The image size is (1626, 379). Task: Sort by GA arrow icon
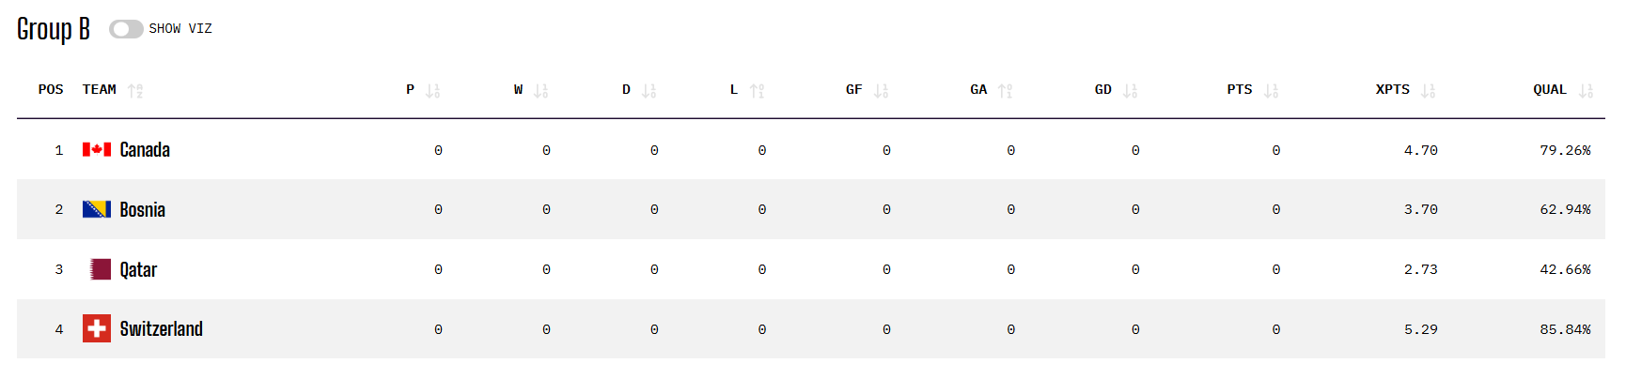click(1006, 91)
